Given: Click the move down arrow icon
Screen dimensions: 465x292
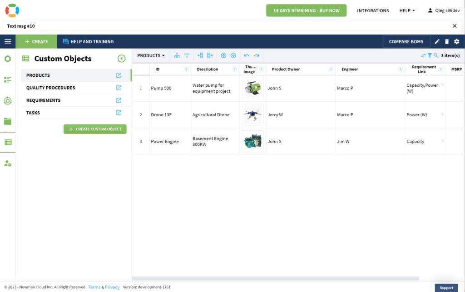Looking at the screenshot, I should tap(233, 55).
